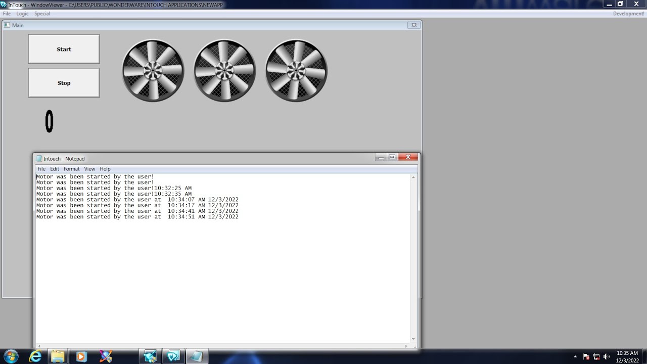This screenshot has width=647, height=364.
Task: Switch to Notepad taskbar button
Action: point(196,356)
